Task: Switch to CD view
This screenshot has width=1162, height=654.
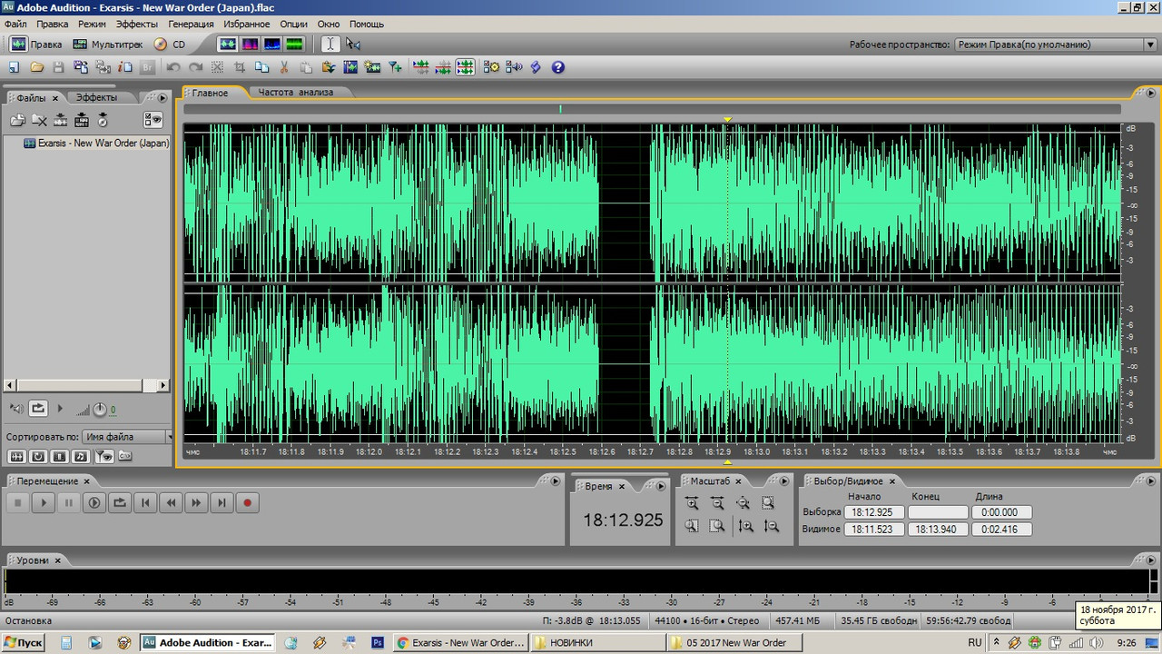Action: click(x=170, y=44)
